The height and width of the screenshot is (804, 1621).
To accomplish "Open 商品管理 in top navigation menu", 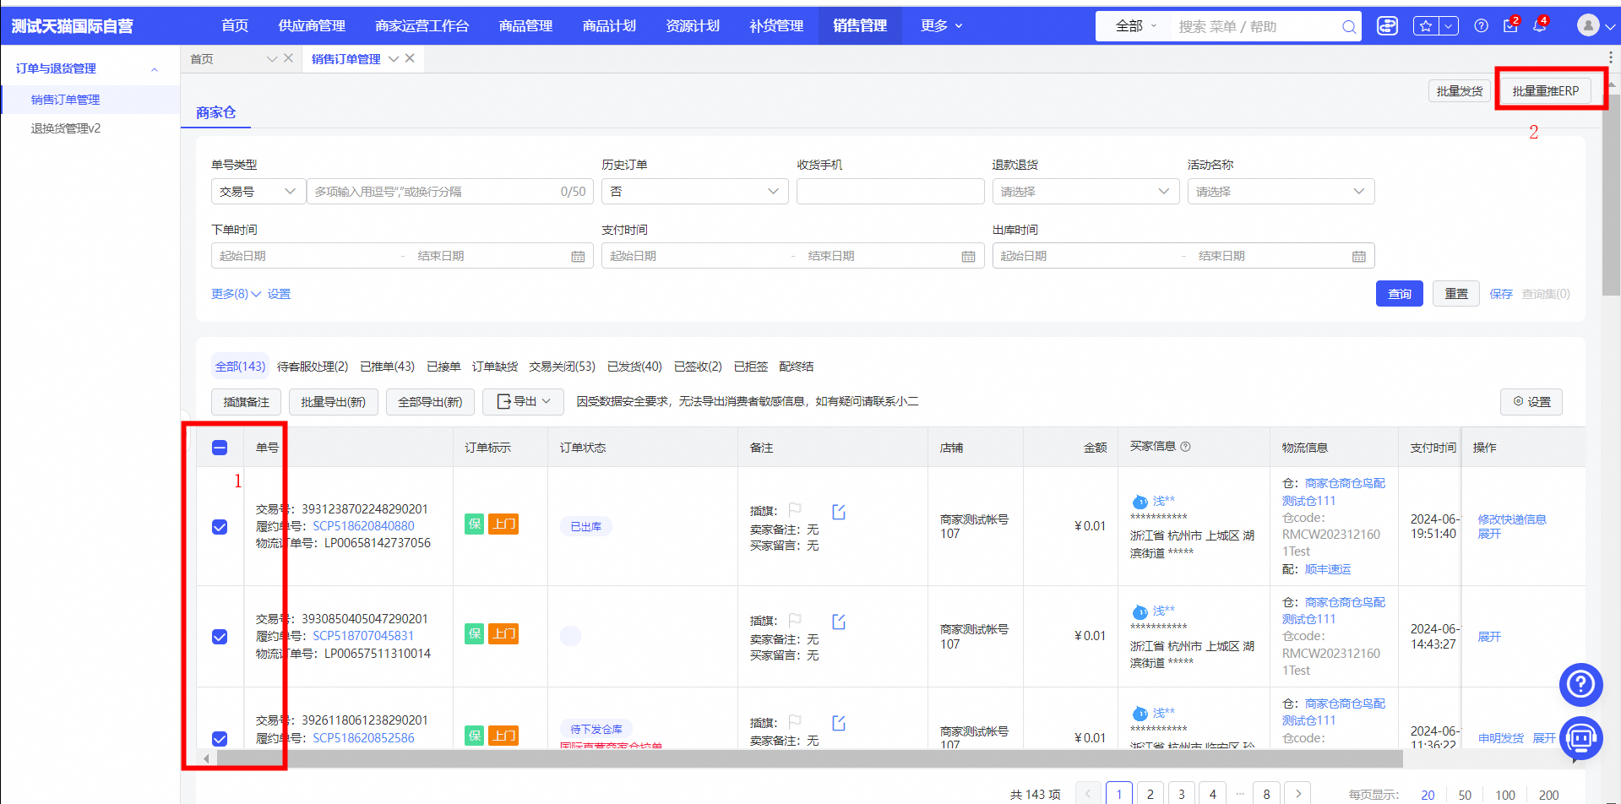I will (x=525, y=26).
